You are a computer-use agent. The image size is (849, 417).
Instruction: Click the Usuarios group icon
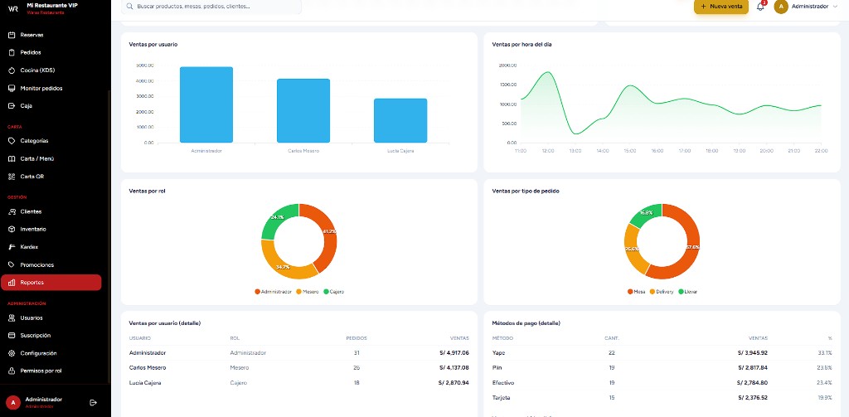pyautogui.click(x=12, y=318)
